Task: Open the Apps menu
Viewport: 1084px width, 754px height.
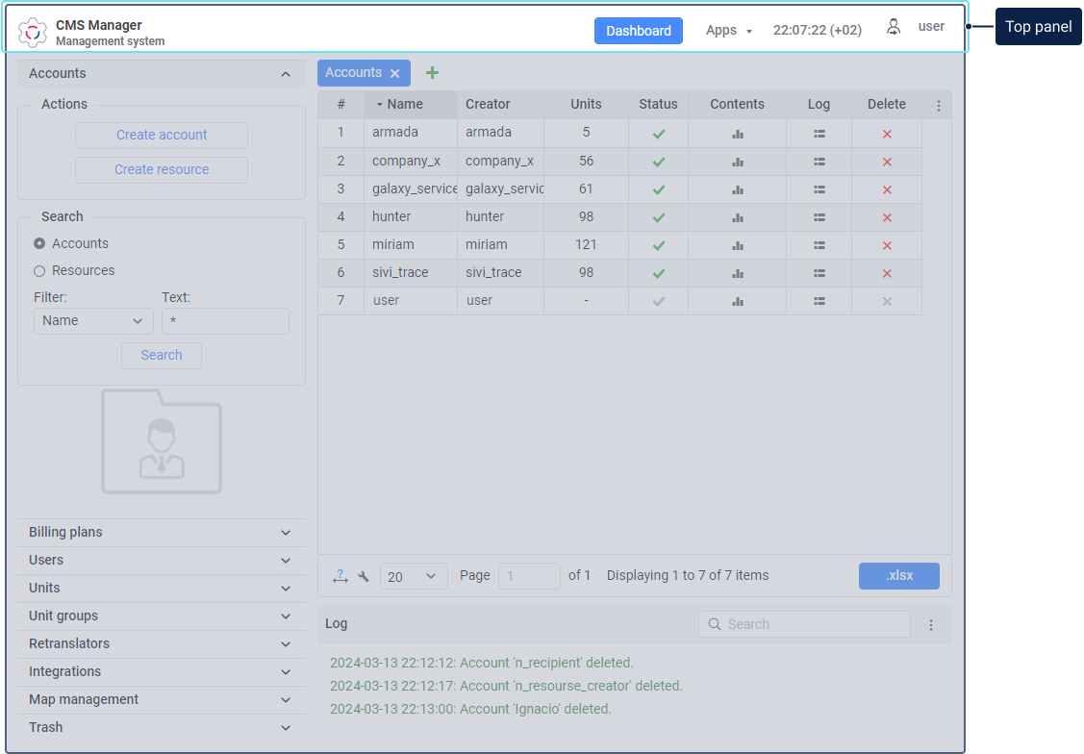Action: pos(728,31)
